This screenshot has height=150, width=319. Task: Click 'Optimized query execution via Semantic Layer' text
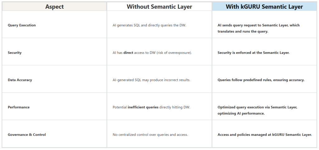(x=257, y=107)
